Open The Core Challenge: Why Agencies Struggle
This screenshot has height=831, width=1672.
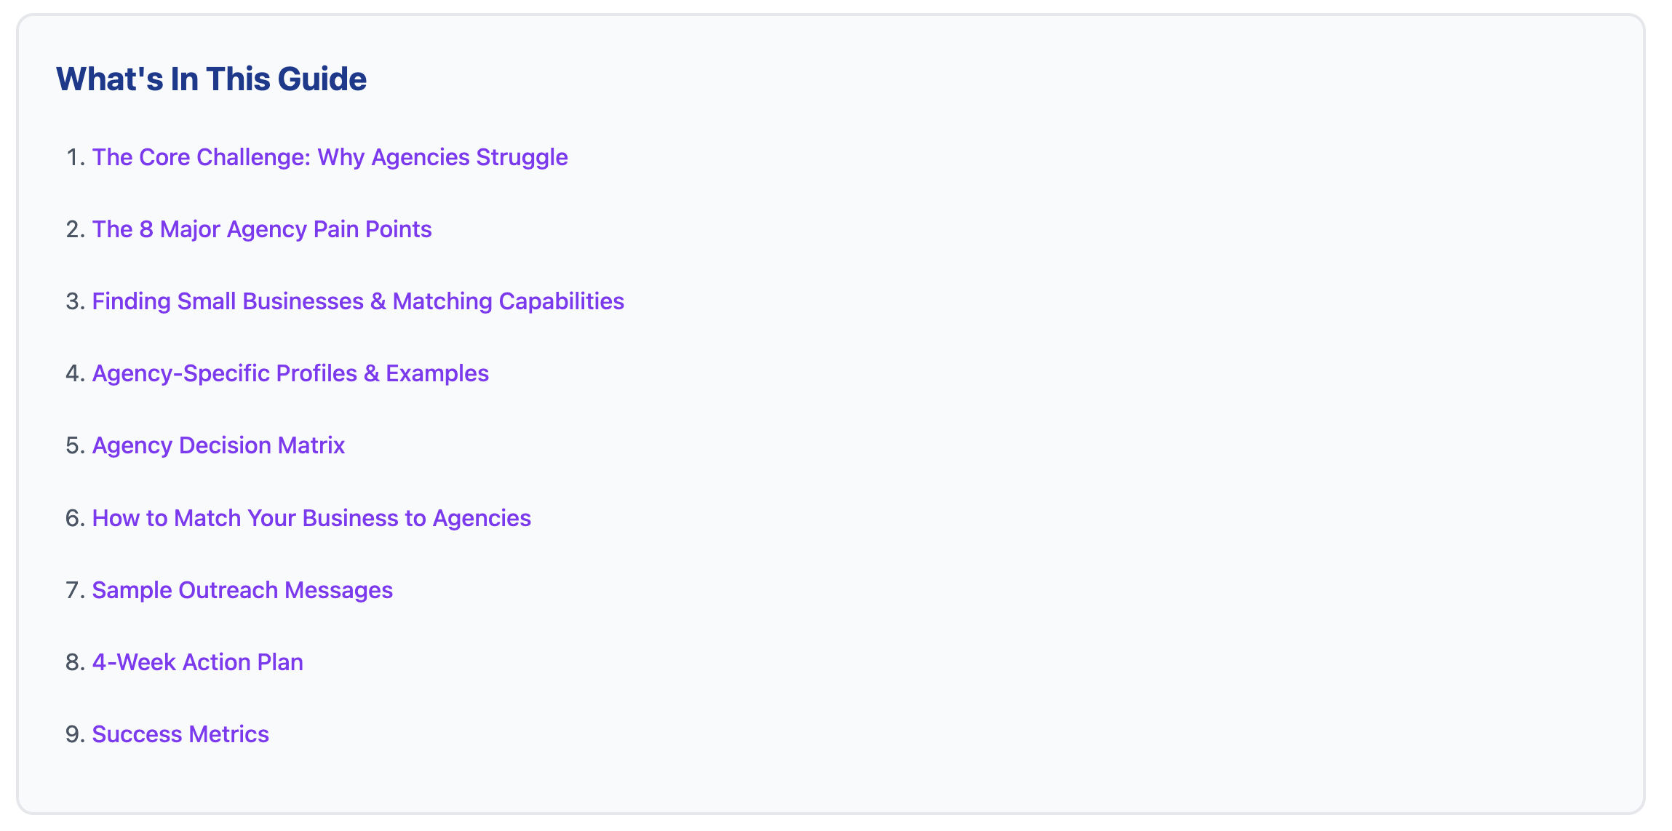tap(330, 156)
